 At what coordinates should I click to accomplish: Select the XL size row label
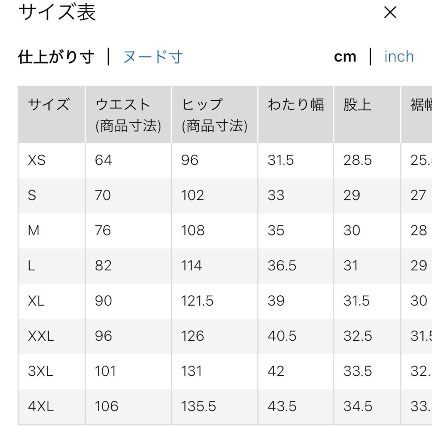36,300
